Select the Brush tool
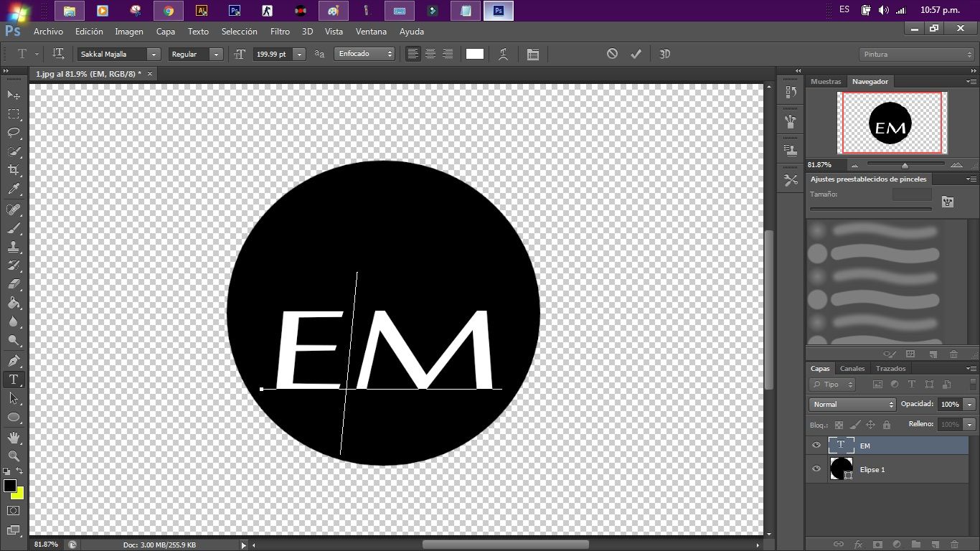980x551 pixels. point(14,228)
